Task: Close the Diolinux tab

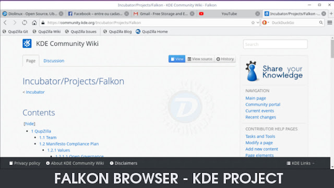Action: (x=61, y=14)
